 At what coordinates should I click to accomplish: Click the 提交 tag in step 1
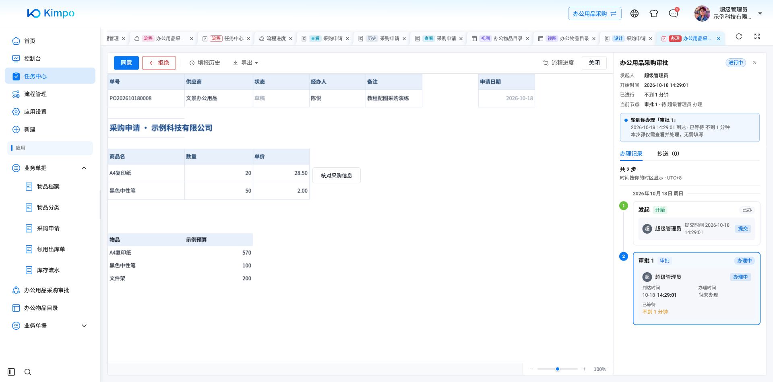point(743,228)
